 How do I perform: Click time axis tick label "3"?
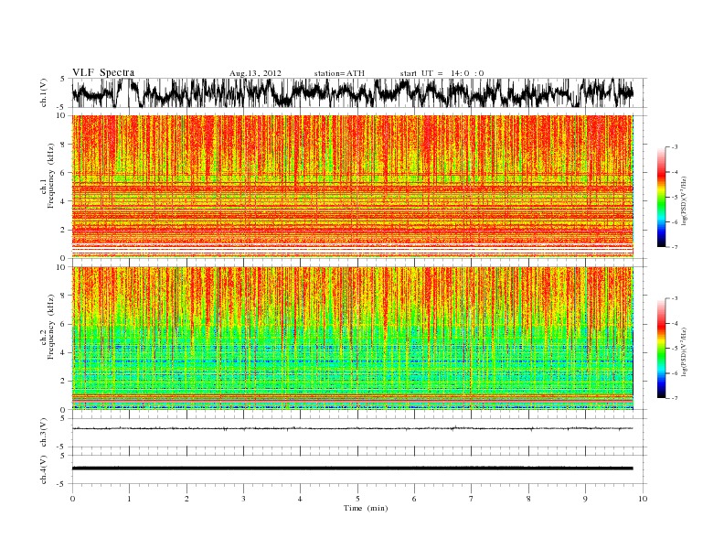(x=243, y=499)
